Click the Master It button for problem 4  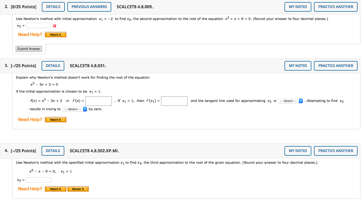(x=78, y=189)
